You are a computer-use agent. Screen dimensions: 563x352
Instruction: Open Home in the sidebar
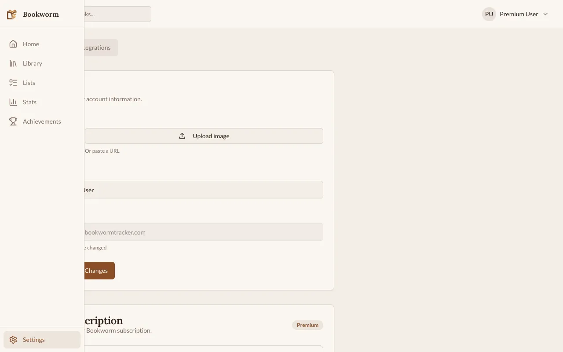[x=42, y=44]
